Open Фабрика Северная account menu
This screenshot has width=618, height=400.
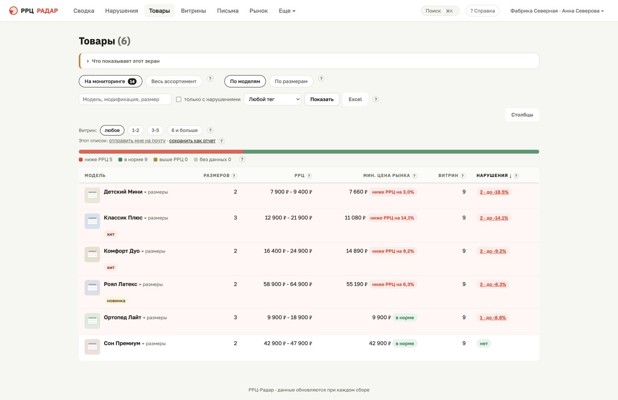(557, 11)
